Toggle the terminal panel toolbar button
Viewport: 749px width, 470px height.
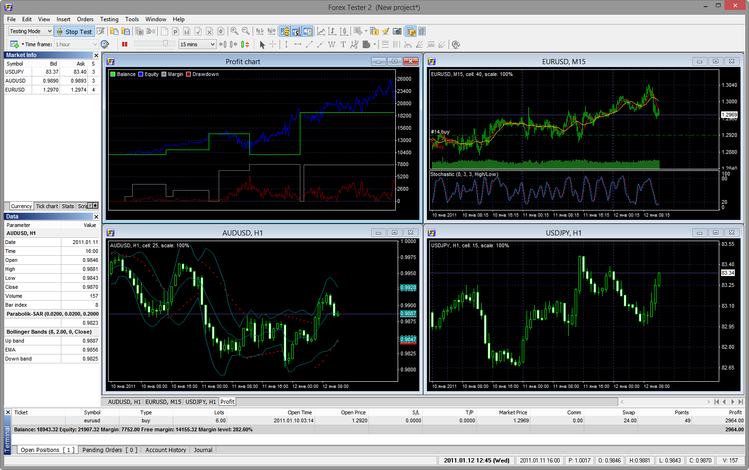[x=308, y=31]
